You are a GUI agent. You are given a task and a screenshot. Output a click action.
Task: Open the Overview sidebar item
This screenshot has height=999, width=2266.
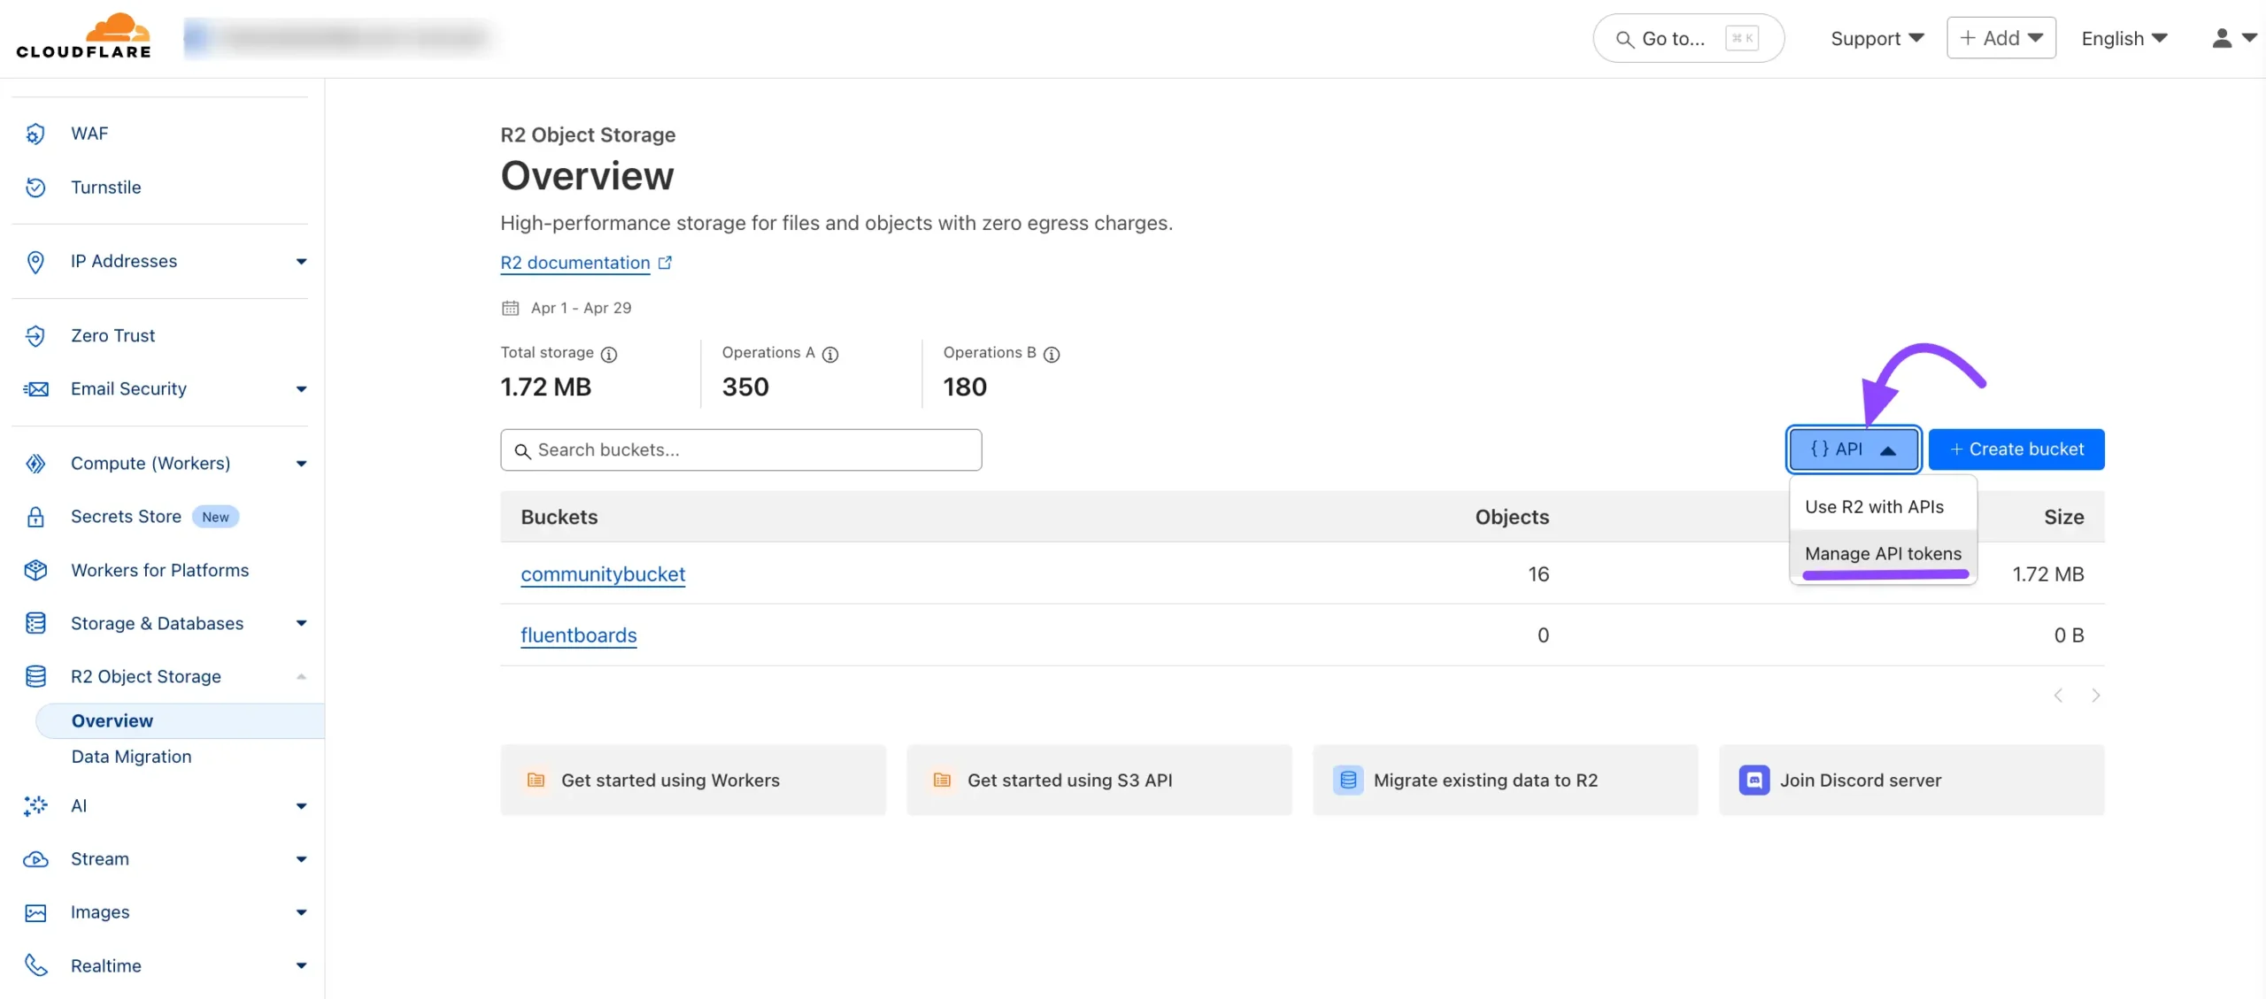(180, 721)
